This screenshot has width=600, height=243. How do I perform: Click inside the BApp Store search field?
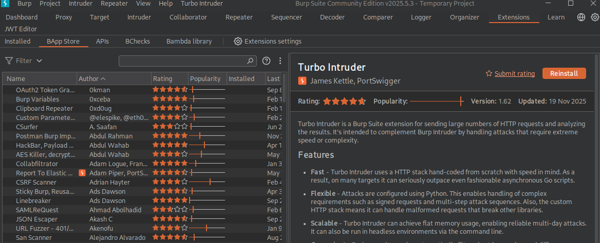pyautogui.click(x=183, y=60)
